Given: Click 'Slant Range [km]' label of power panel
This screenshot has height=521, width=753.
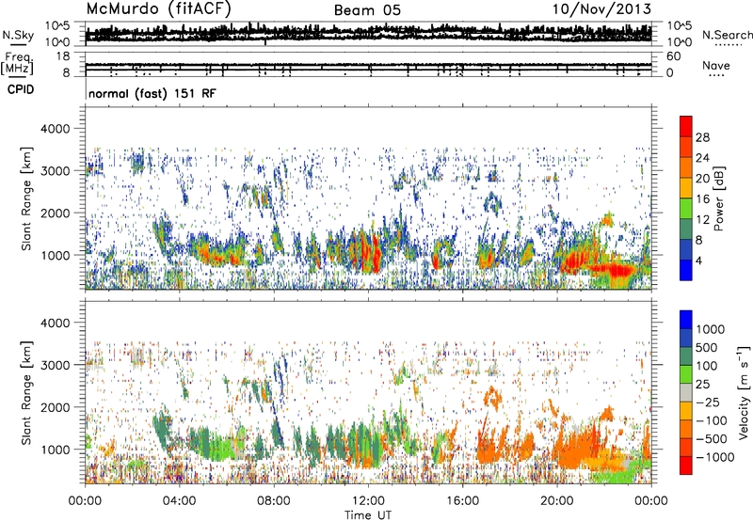Looking at the screenshot, I should (x=26, y=199).
